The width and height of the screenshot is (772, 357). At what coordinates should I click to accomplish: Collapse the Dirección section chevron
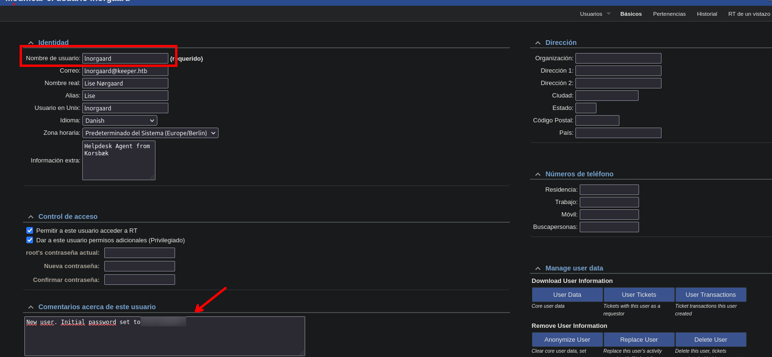tap(538, 43)
